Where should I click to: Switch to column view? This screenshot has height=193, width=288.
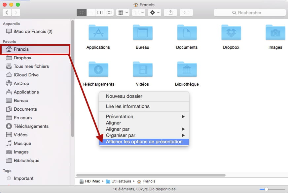pos(100,13)
